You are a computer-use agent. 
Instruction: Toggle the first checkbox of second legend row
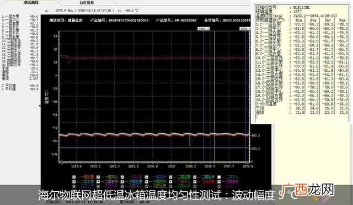coord(74,182)
